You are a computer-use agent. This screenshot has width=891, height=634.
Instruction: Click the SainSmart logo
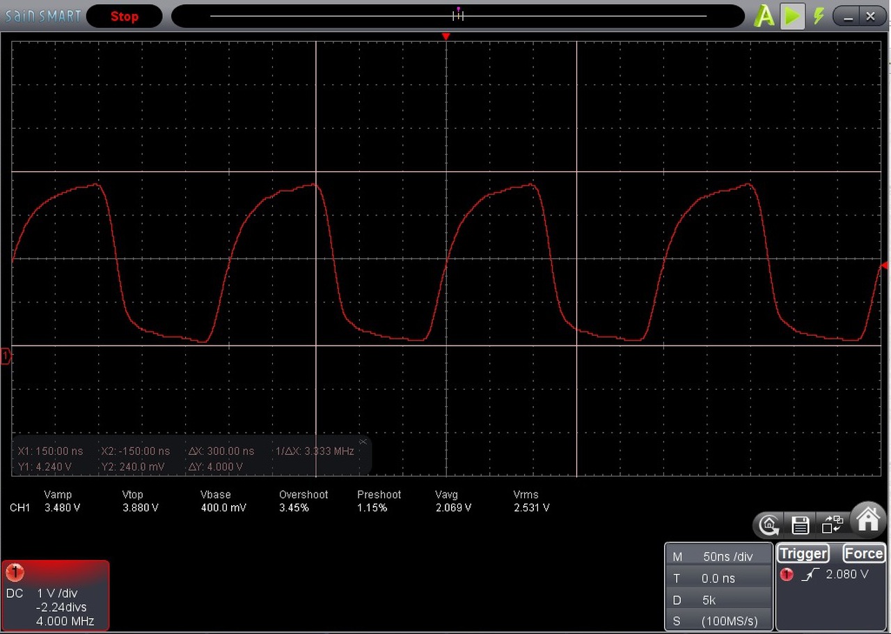click(x=42, y=16)
